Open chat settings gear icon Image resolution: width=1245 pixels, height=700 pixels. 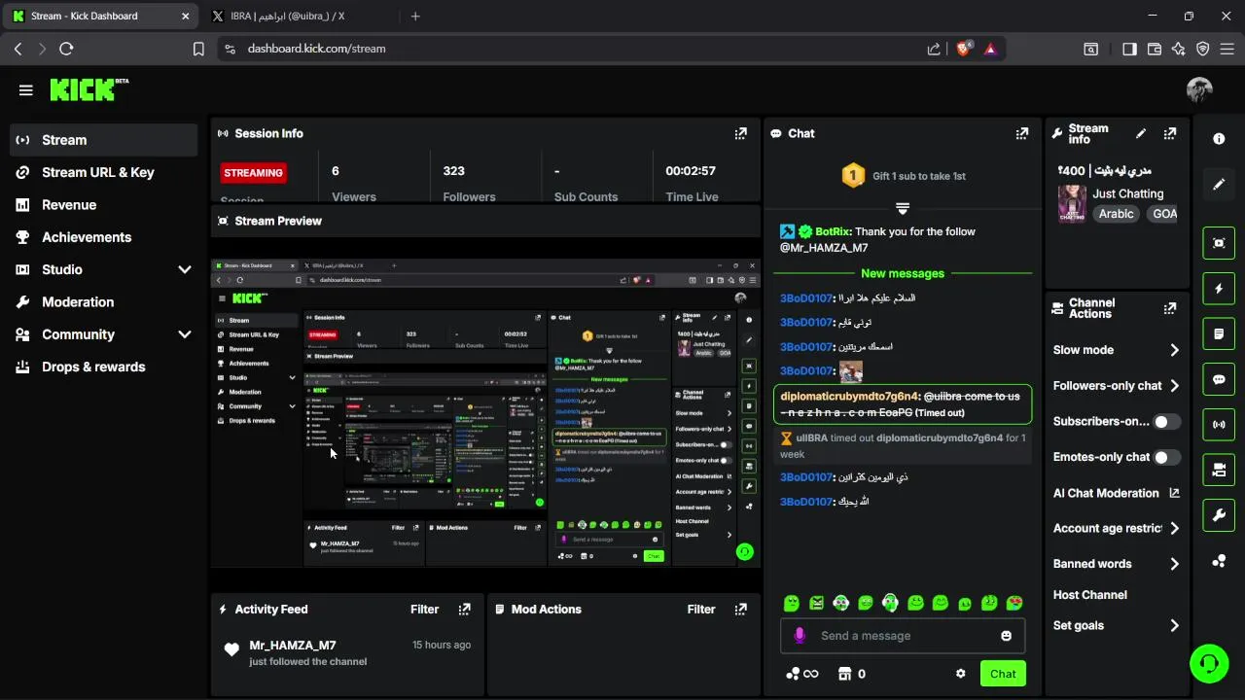point(961,674)
